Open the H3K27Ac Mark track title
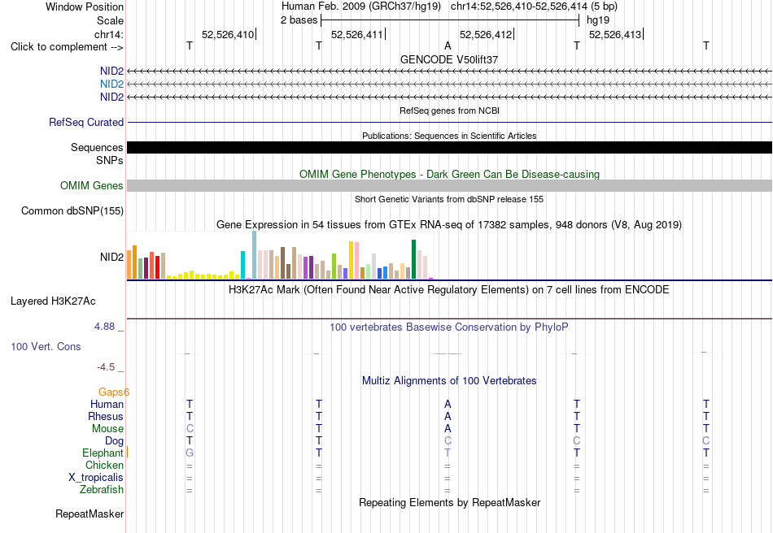773x533 pixels. 449,290
